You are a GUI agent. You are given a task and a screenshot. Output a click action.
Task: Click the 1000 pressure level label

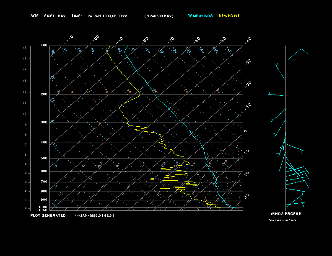[x=43, y=207]
